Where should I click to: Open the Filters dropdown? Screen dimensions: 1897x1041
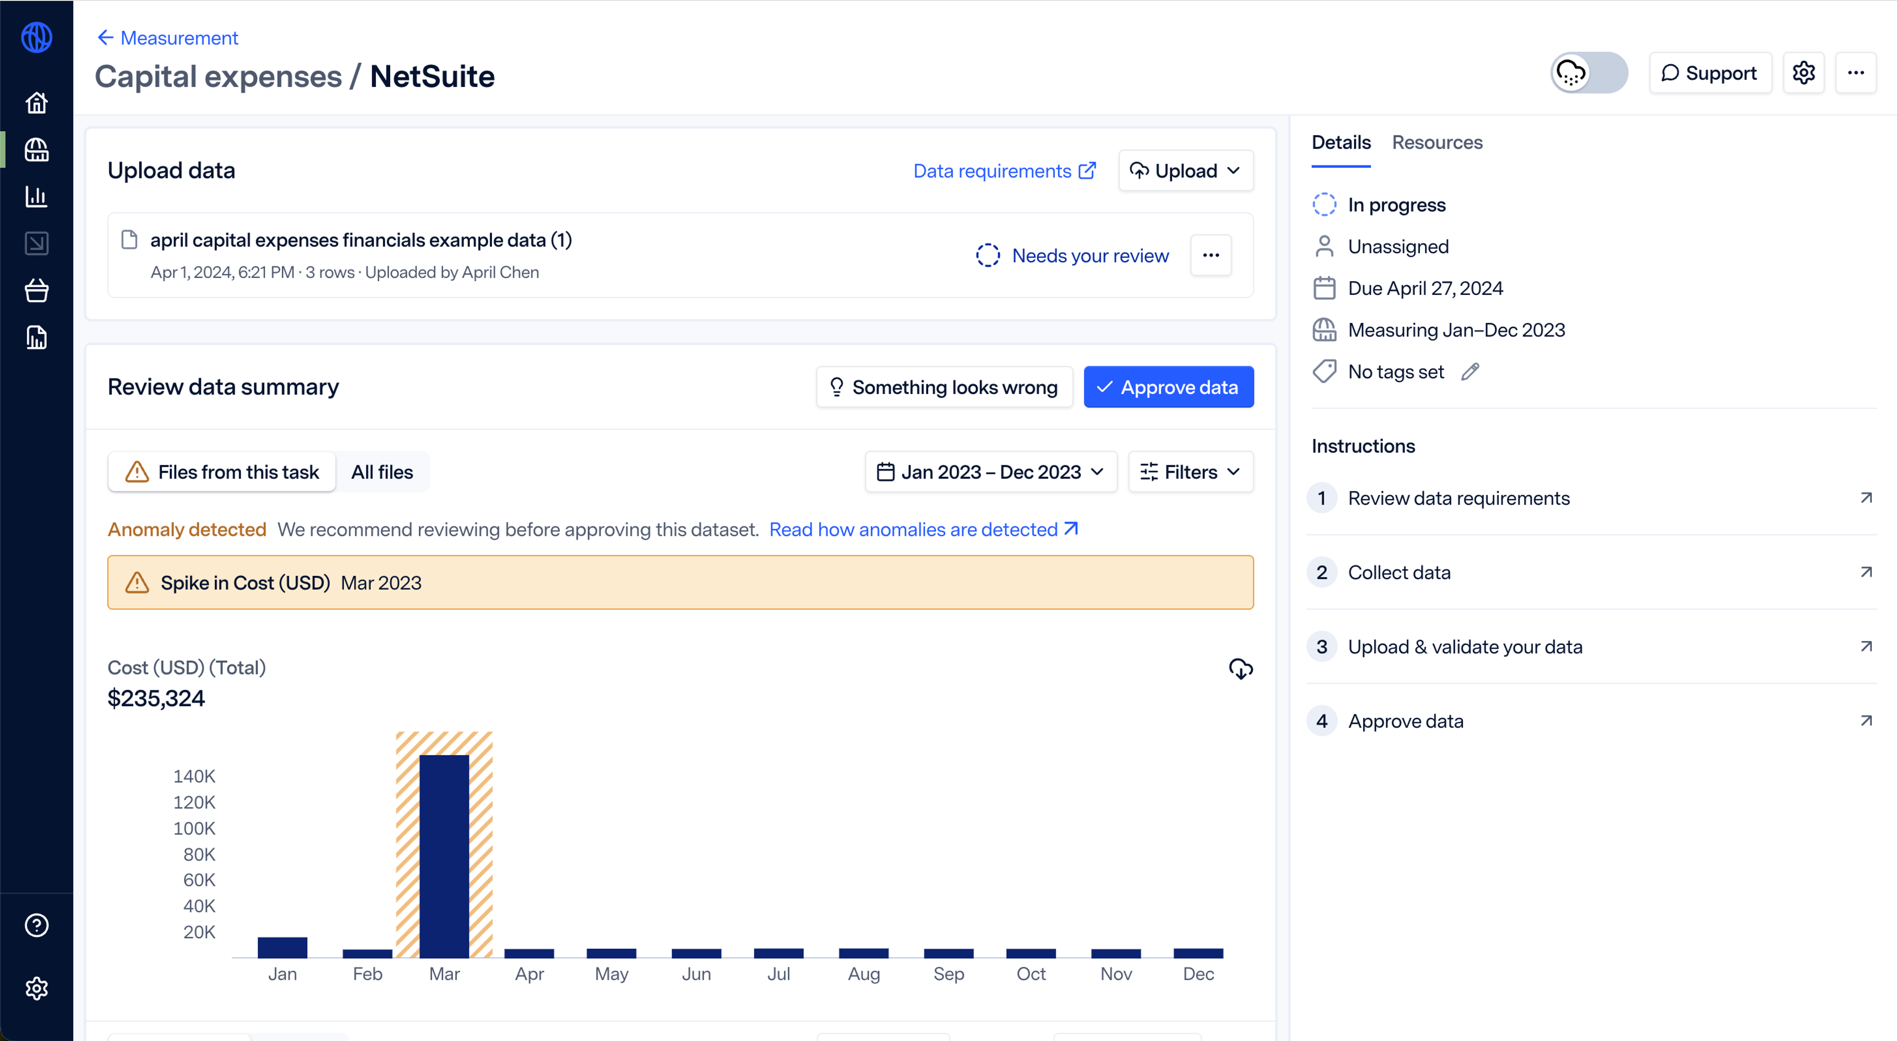(x=1190, y=472)
